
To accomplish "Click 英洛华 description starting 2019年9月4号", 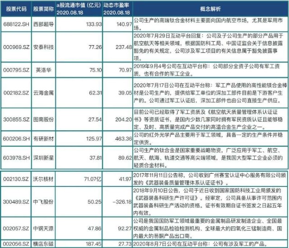I will [207, 70].
